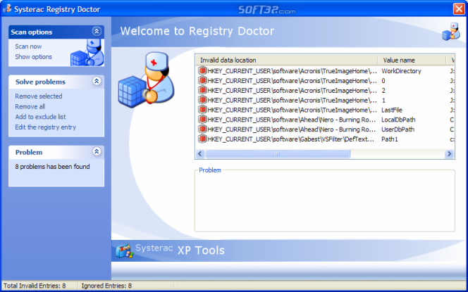Click Edit the registry entry

click(x=46, y=127)
